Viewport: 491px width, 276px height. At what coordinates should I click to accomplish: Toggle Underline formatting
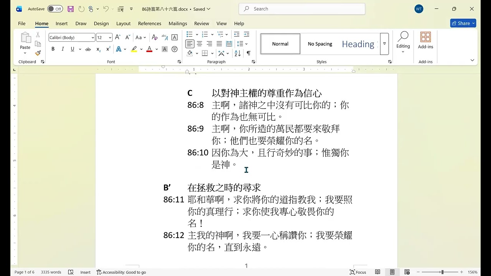pyautogui.click(x=72, y=49)
